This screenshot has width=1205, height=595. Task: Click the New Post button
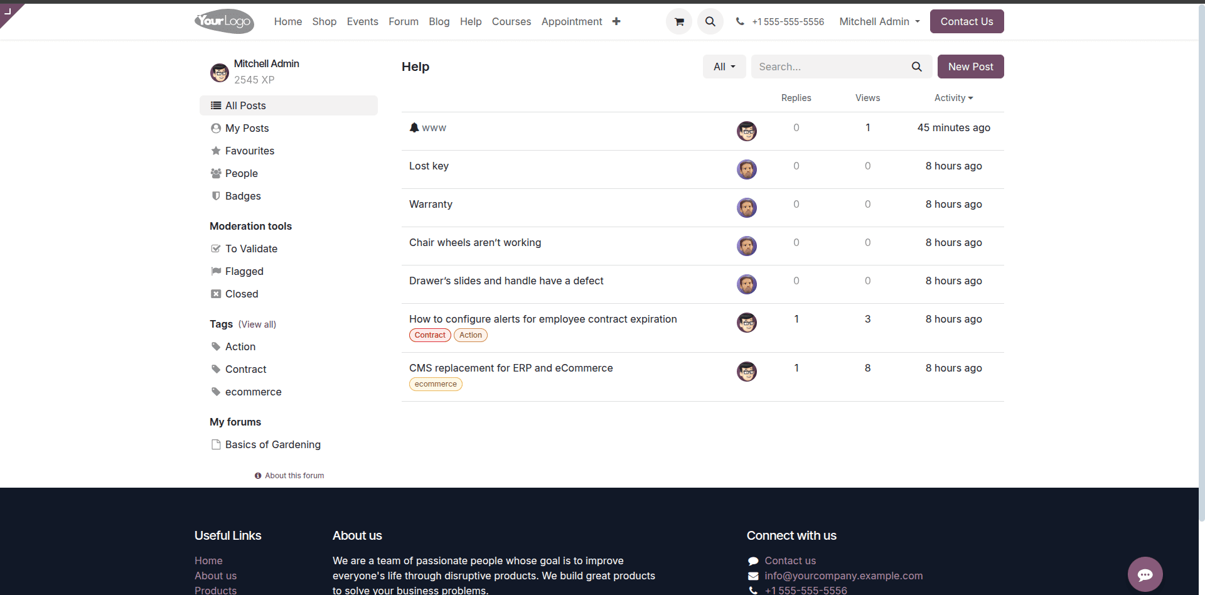click(x=970, y=67)
